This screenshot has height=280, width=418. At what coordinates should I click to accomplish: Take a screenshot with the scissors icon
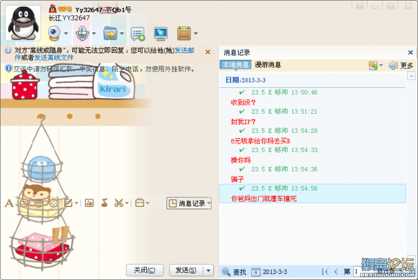click(119, 203)
